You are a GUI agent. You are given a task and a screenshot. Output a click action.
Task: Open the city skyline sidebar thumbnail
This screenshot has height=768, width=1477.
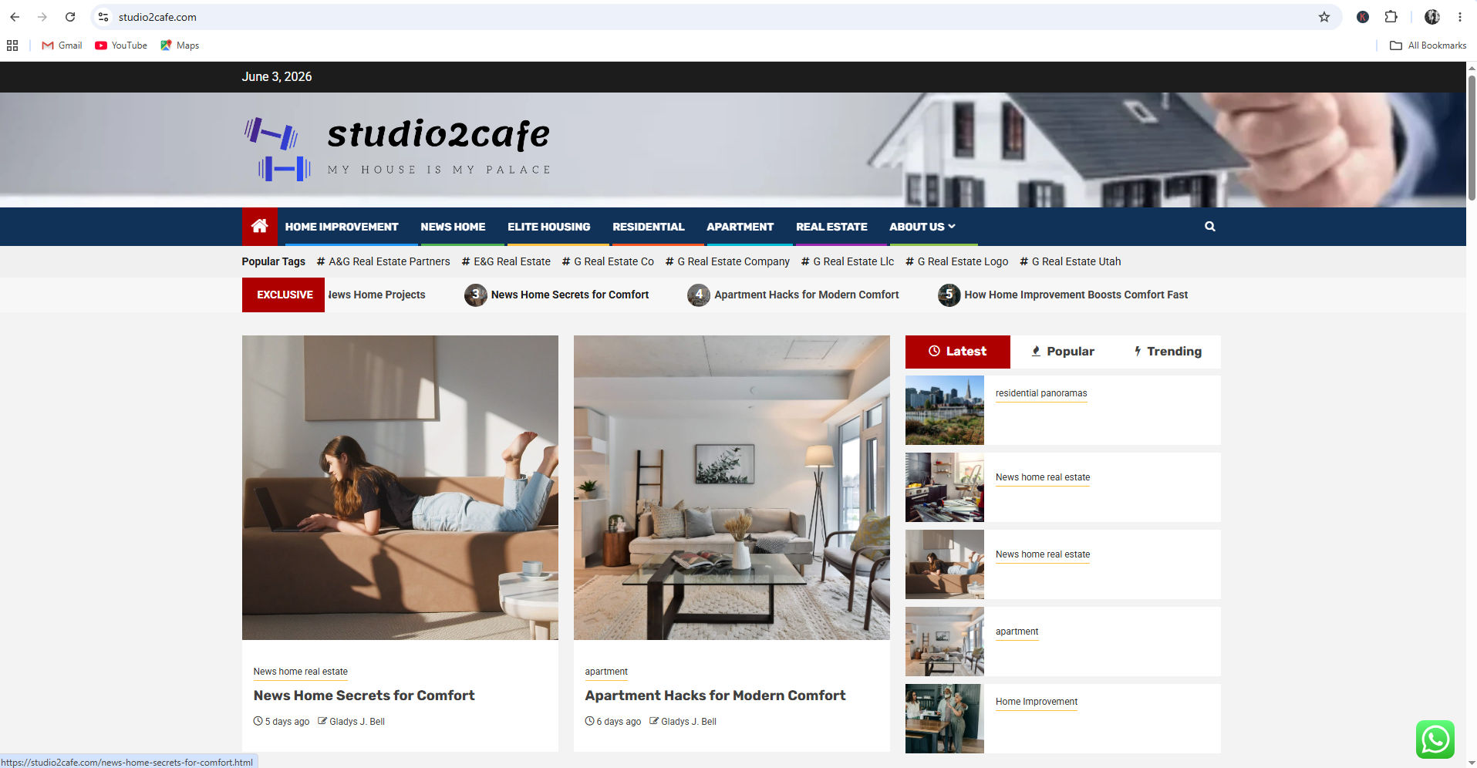[x=945, y=410]
